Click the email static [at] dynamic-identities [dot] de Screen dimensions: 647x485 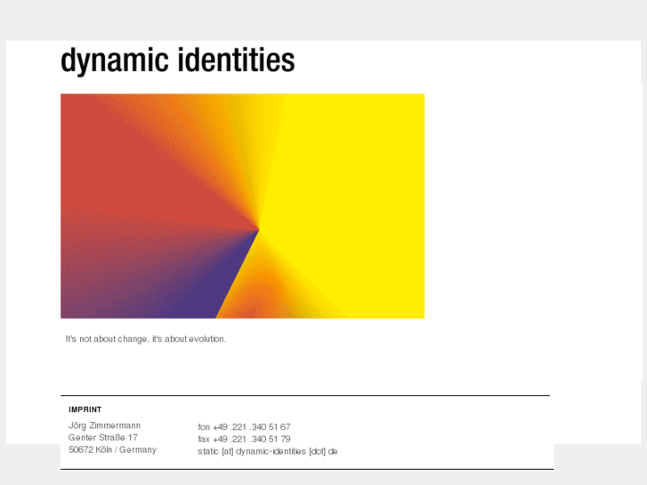[x=268, y=451]
